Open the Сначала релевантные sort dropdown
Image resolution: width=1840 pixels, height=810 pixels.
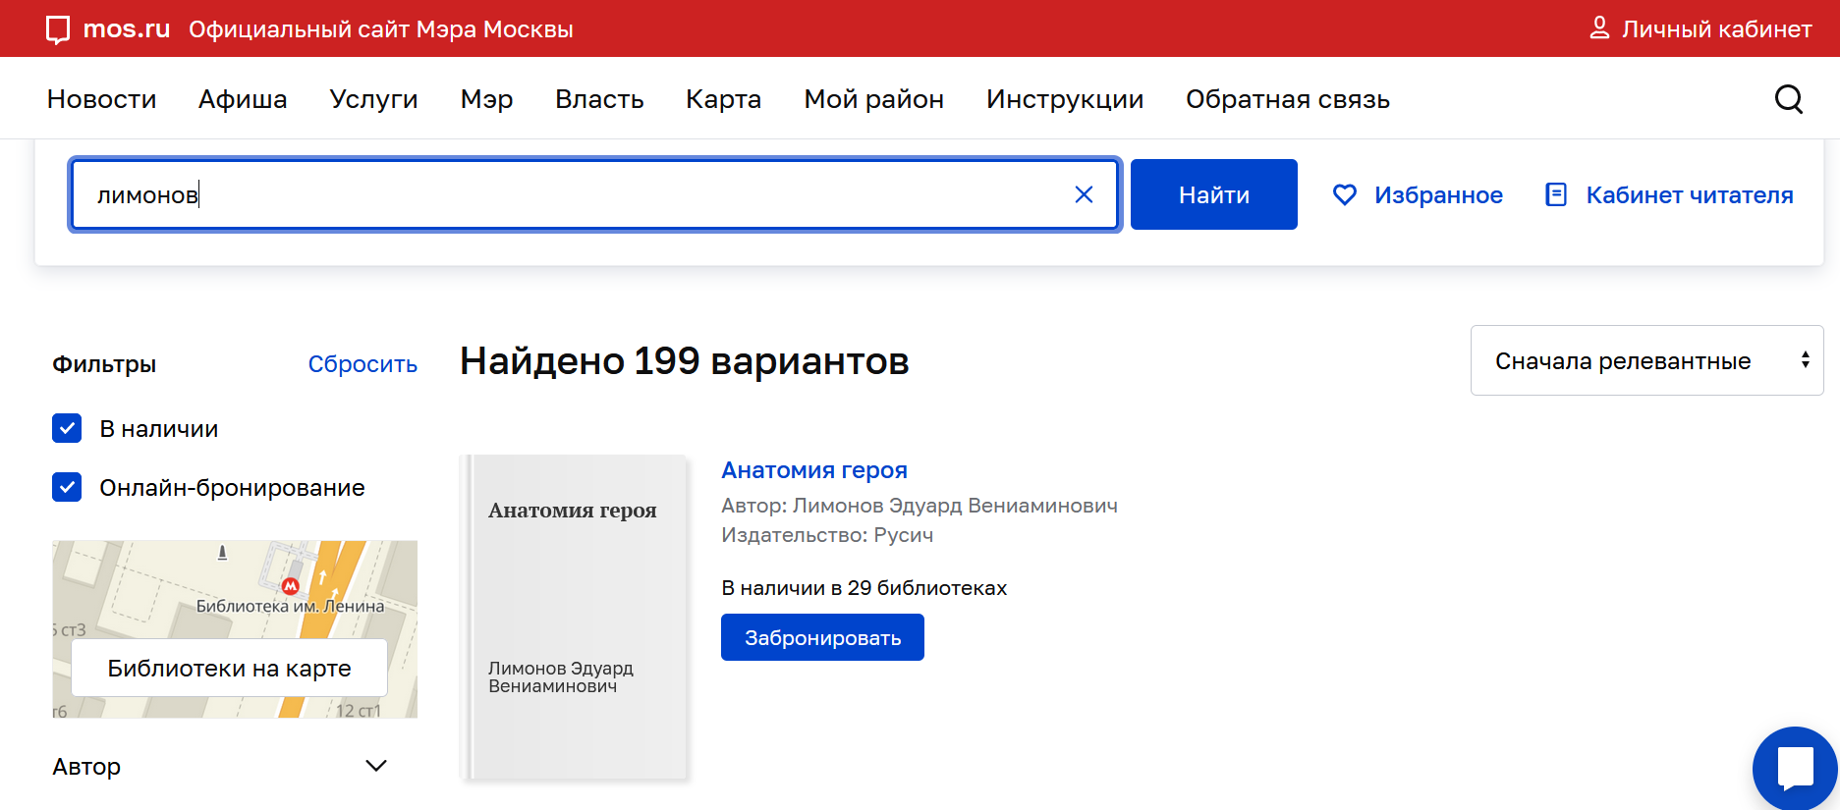point(1646,360)
